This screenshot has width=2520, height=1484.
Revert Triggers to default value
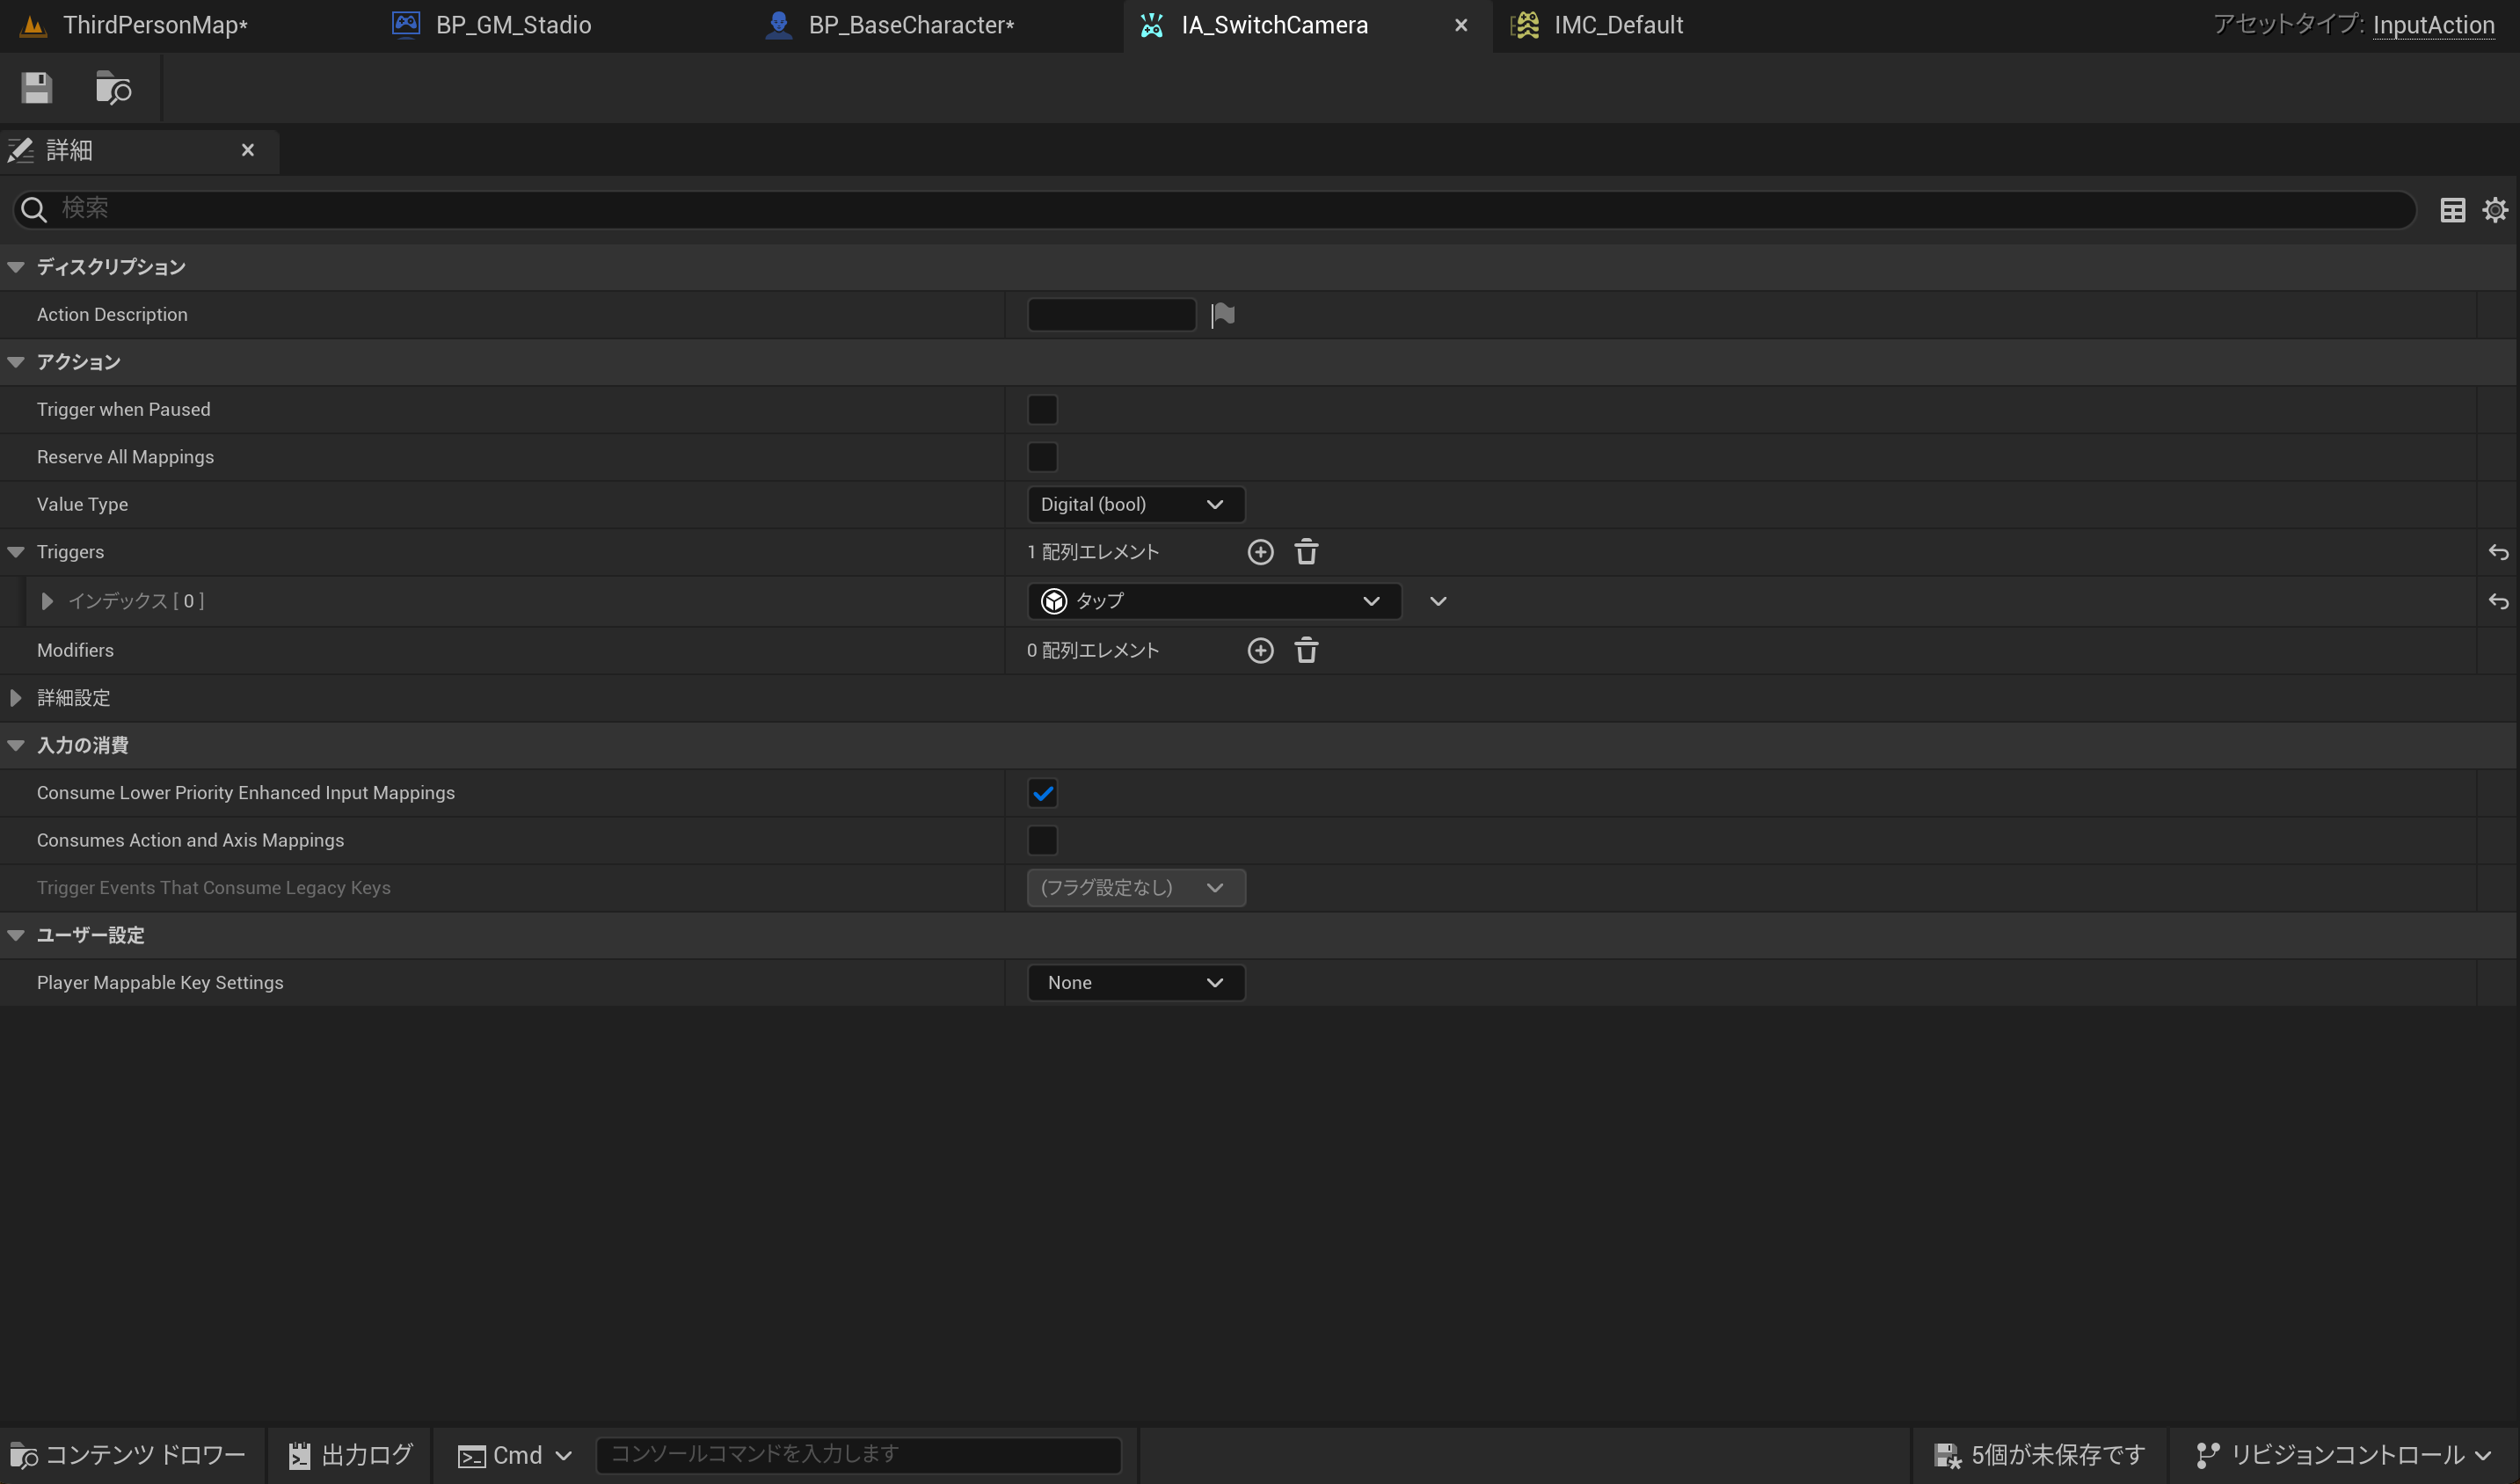pyautogui.click(x=2498, y=551)
